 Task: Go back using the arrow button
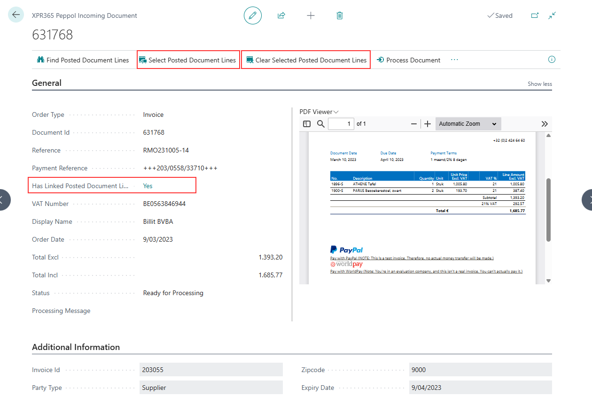16,15
